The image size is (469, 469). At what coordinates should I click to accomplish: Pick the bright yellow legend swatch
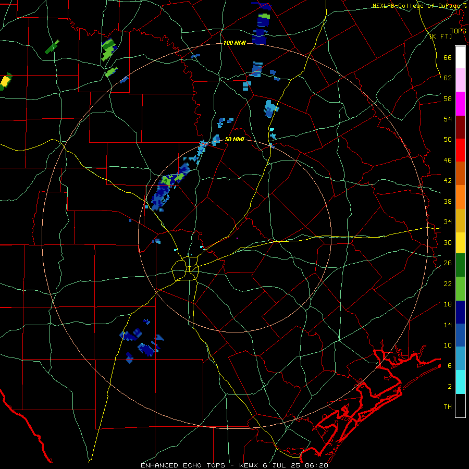(460, 243)
